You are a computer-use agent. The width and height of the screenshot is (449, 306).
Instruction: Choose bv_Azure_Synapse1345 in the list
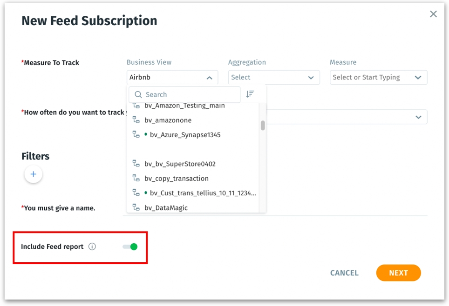[x=185, y=135]
